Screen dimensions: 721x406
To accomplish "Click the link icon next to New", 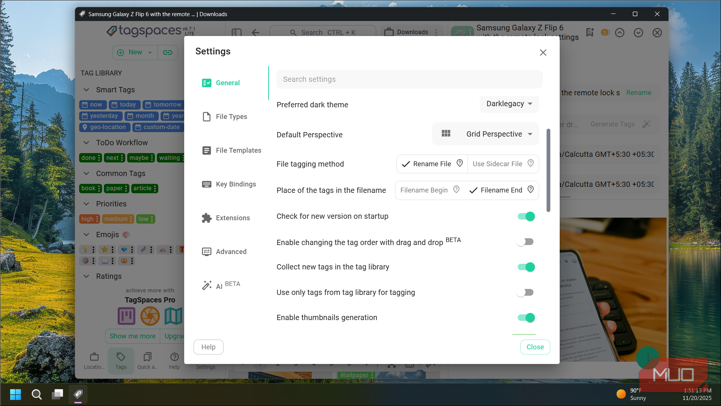I will click(168, 53).
